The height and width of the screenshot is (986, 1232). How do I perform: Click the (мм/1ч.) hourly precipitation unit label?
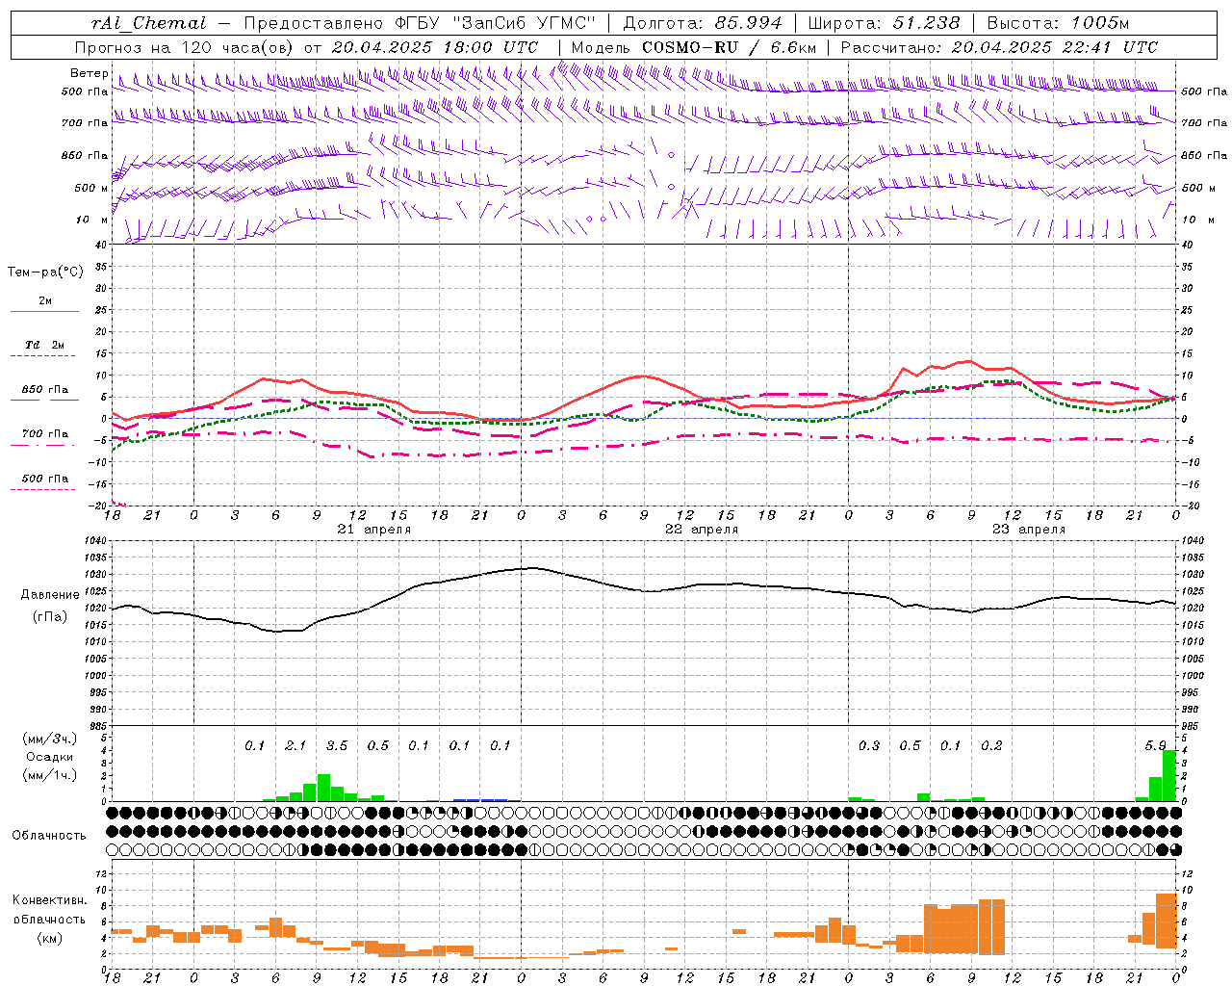49,774
